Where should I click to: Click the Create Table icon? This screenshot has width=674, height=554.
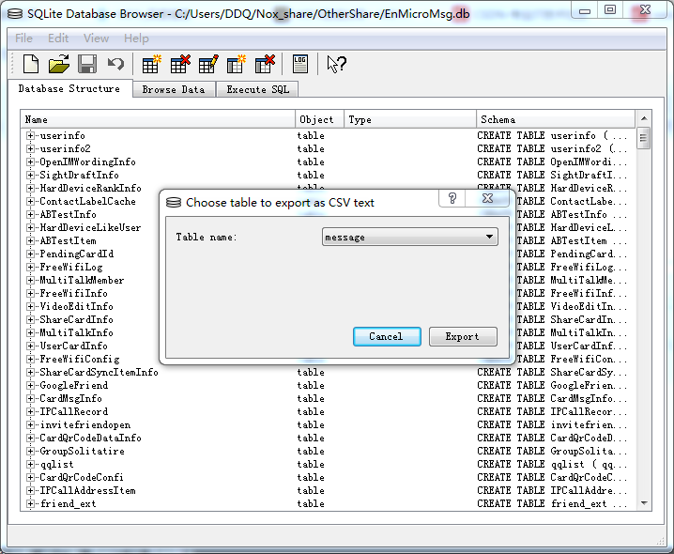point(151,64)
